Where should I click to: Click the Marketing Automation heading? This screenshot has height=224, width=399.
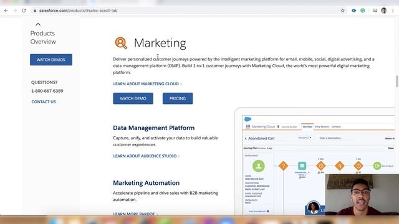[147, 183]
